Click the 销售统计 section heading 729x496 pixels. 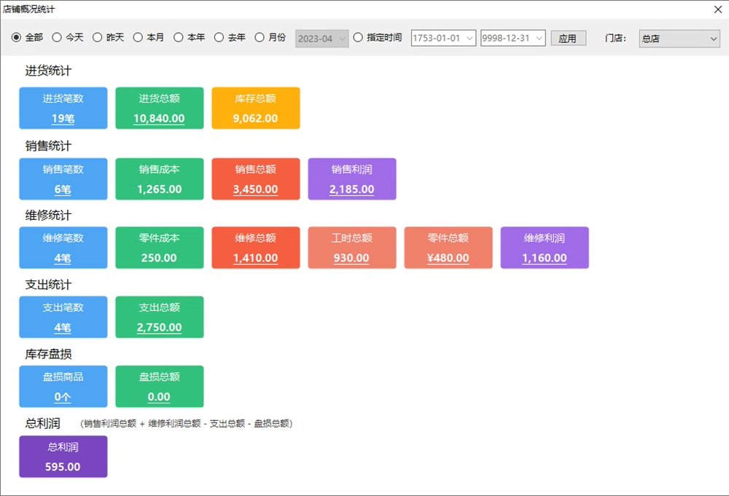[x=48, y=146]
